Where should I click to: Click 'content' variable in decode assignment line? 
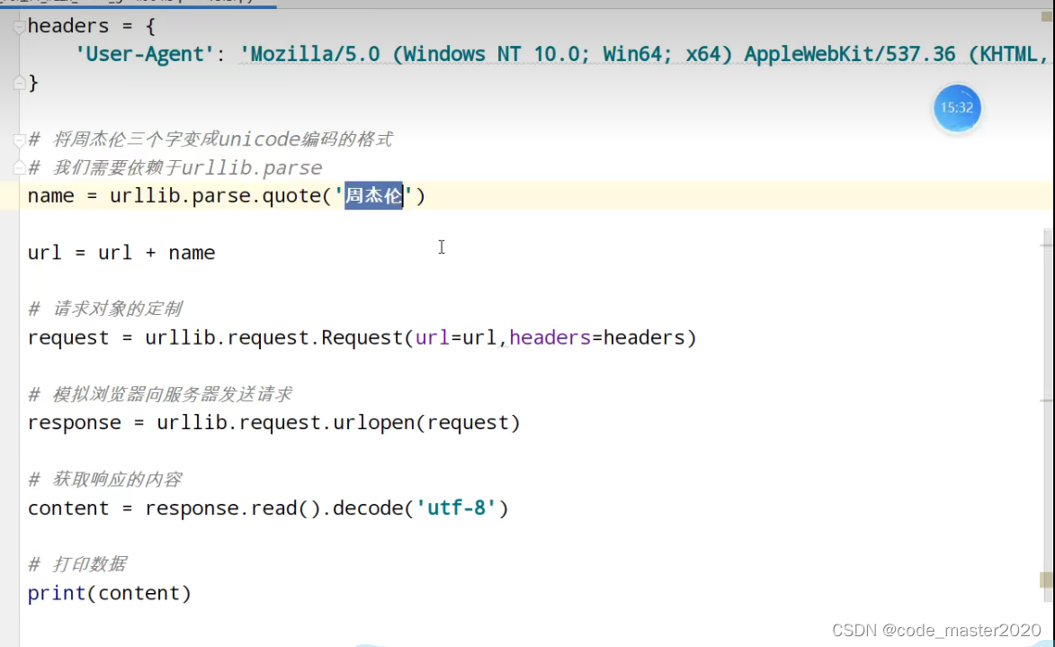pos(68,508)
